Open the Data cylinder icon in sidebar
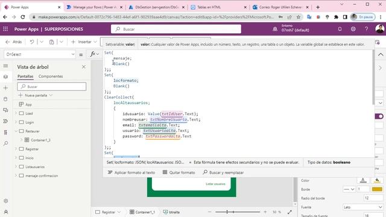Screen dimensions: 386x217 coord(5,99)
